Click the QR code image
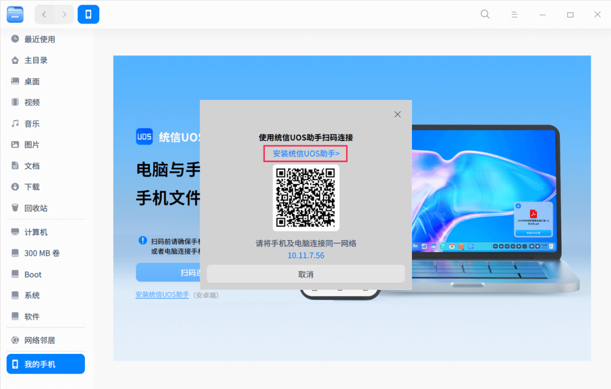The width and height of the screenshot is (611, 389). click(306, 198)
